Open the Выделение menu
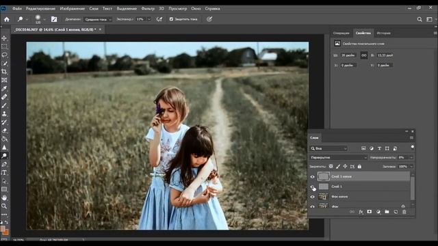Viewport: 438px width, 246px height. [x=127, y=9]
